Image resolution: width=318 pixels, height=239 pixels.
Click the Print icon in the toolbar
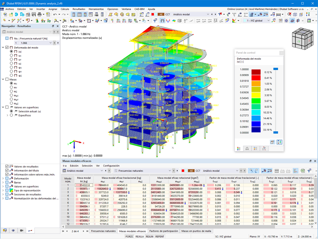coord(39,14)
